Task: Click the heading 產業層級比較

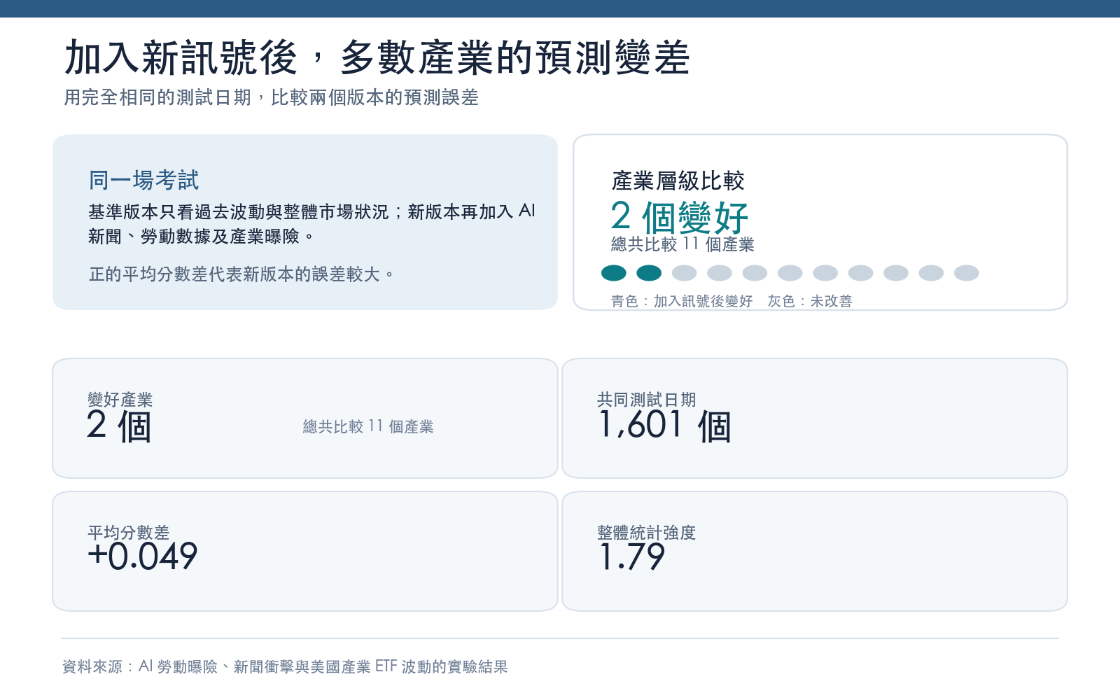Action: [678, 181]
